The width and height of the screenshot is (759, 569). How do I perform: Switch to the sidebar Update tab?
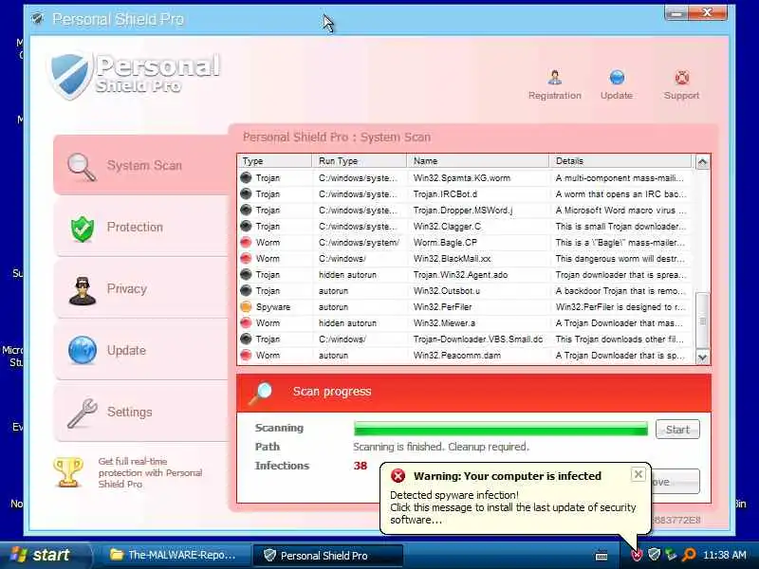pyautogui.click(x=140, y=350)
